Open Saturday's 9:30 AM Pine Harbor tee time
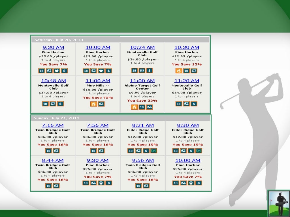 click(x=53, y=47)
